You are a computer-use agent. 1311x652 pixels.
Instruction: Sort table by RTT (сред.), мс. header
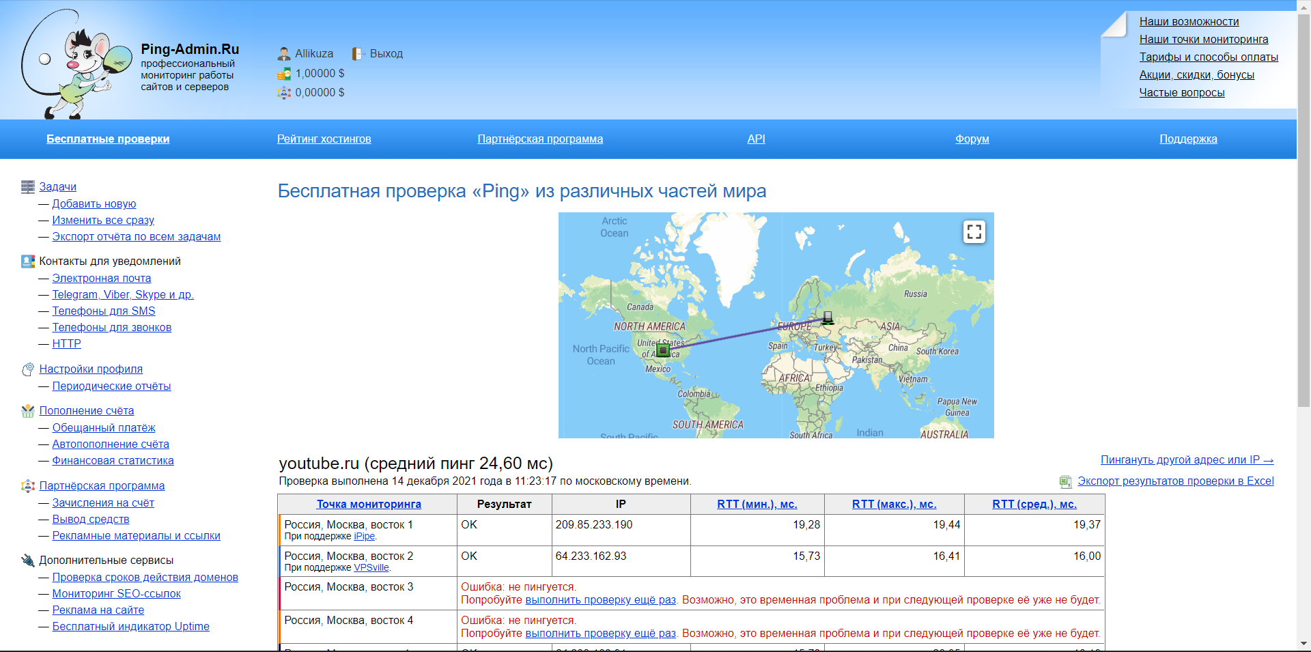1034,505
